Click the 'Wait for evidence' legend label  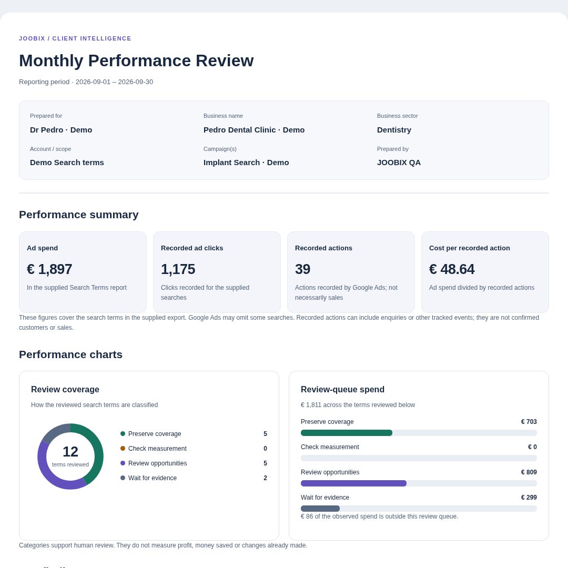pyautogui.click(x=153, y=478)
